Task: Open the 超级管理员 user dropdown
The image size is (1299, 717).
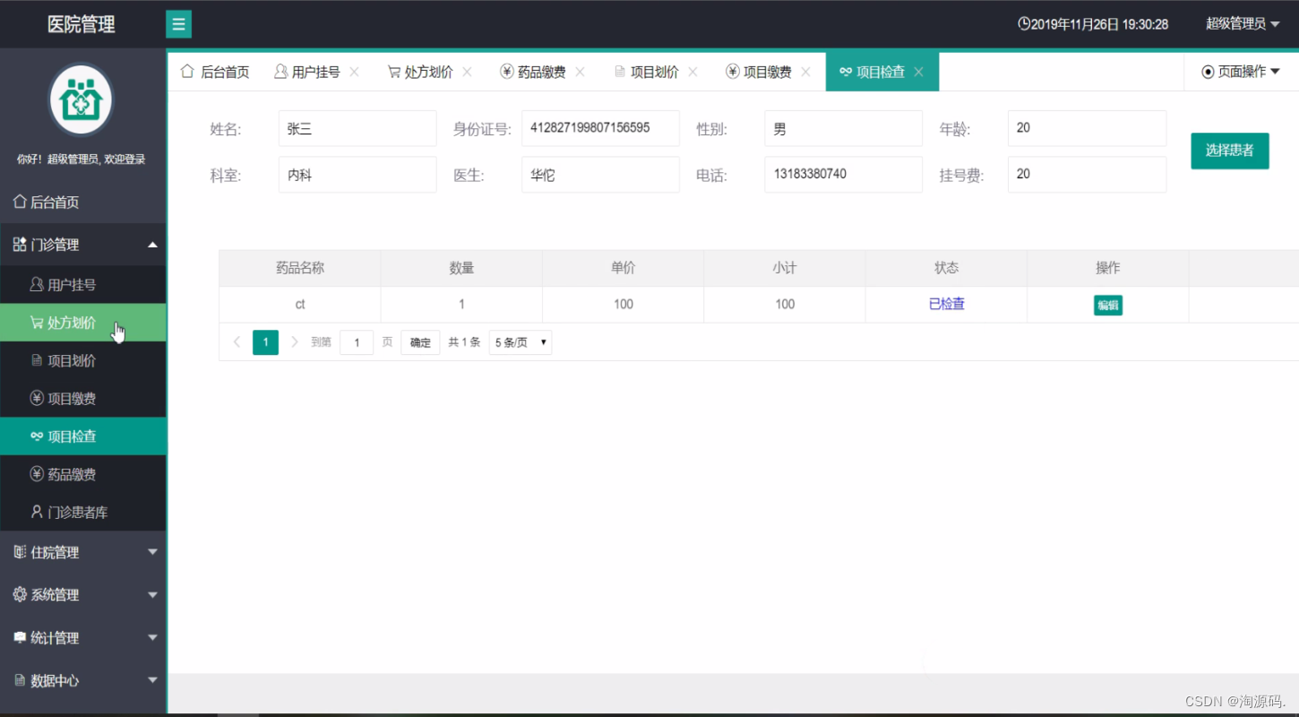Action: (1243, 24)
